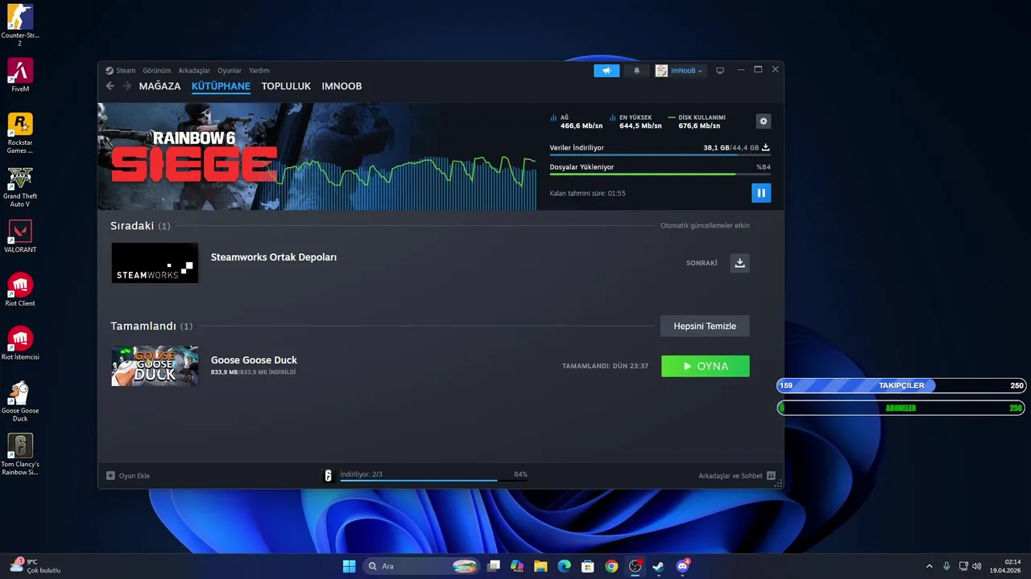Open Riot İstemcisi desktop shortcut
The height and width of the screenshot is (579, 1031).
(20, 343)
